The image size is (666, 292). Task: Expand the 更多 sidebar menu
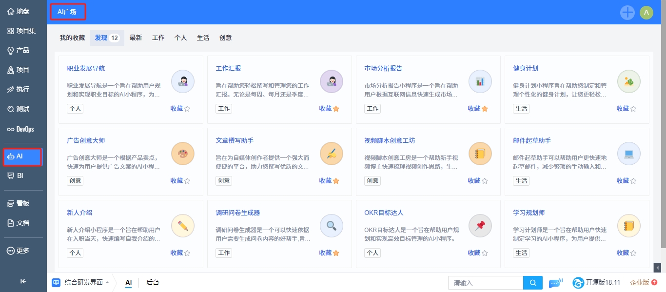(x=23, y=251)
